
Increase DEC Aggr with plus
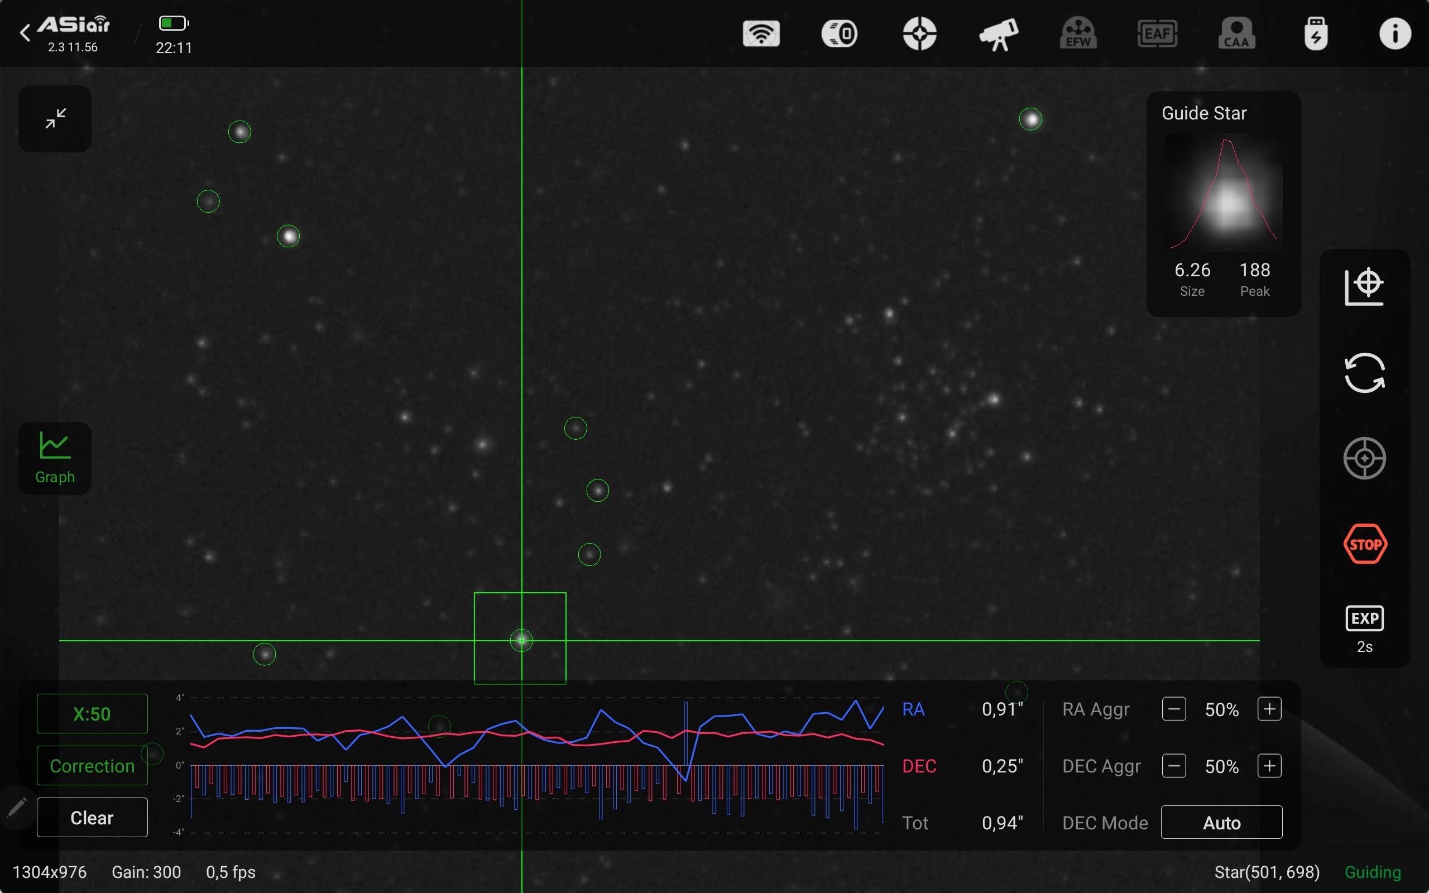(x=1269, y=766)
